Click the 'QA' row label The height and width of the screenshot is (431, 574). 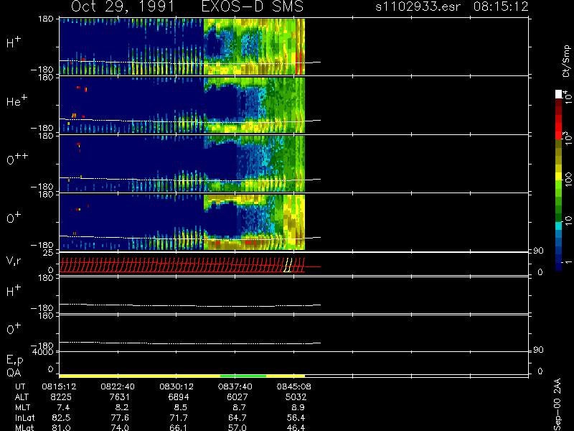[x=14, y=373]
